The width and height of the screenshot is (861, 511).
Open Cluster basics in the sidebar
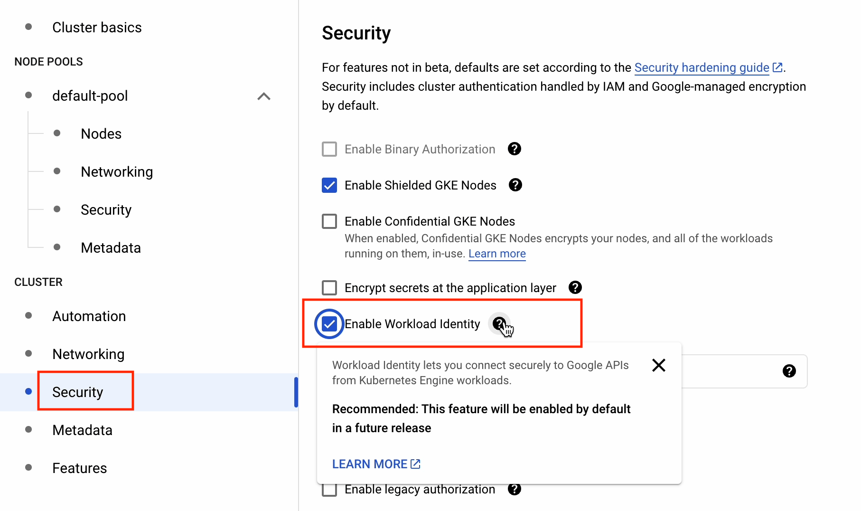click(97, 28)
